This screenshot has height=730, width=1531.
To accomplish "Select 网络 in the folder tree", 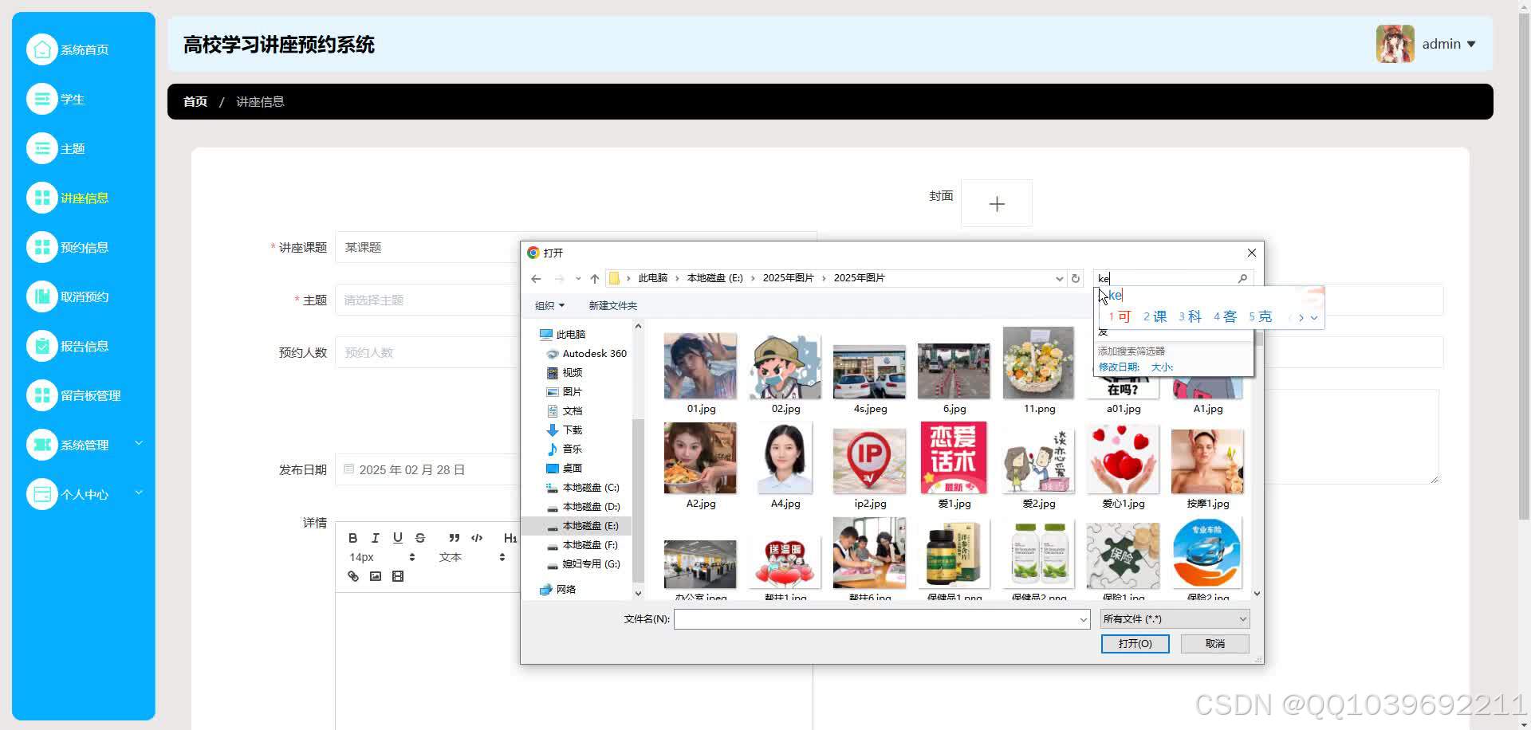I will click(558, 589).
